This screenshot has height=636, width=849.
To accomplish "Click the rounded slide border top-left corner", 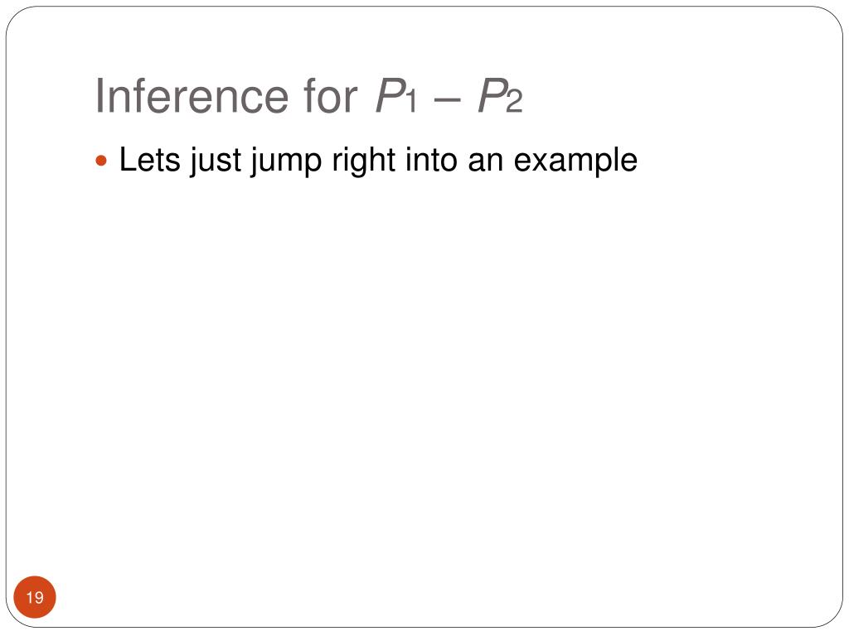I will (17, 17).
